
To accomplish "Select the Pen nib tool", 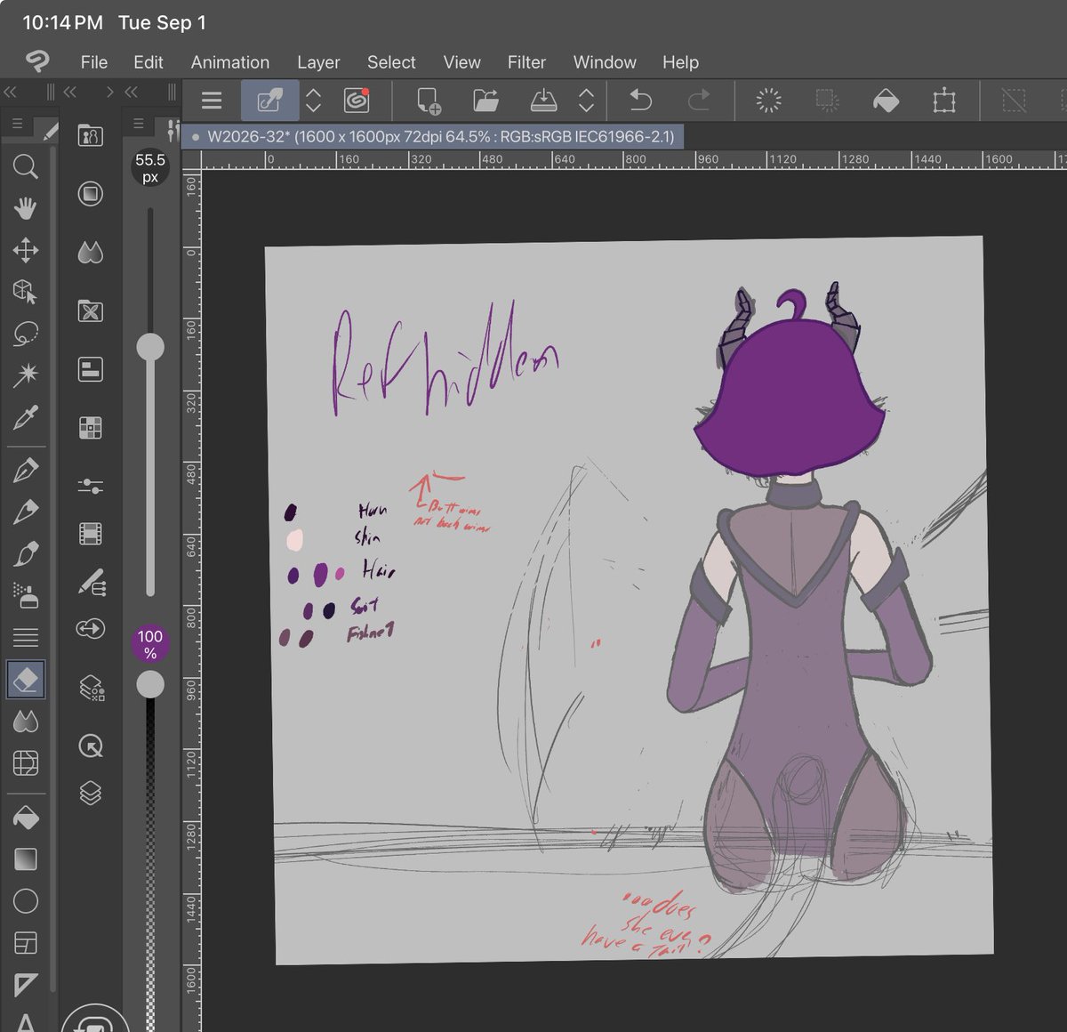I will pyautogui.click(x=26, y=470).
